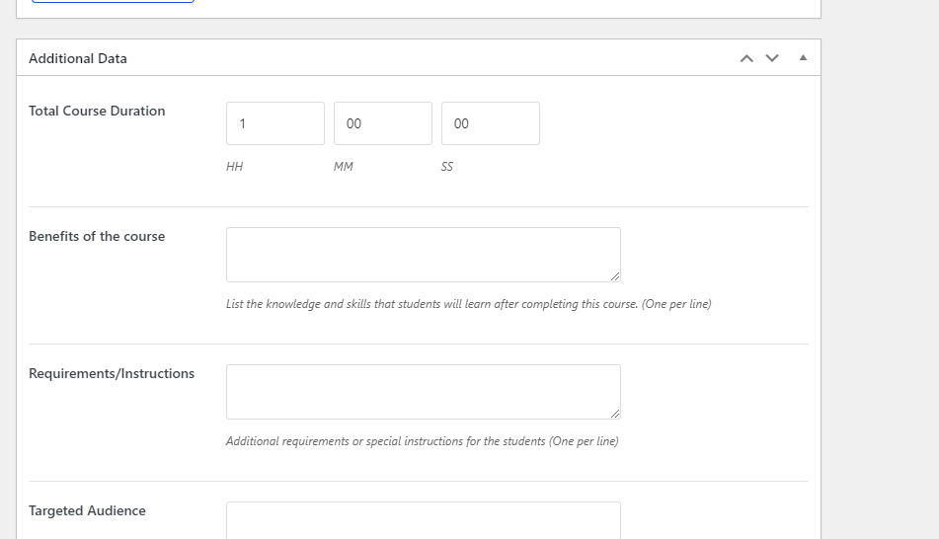939x539 pixels.
Task: Click resize handle of Requirements/Instructions textarea
Action: click(614, 414)
